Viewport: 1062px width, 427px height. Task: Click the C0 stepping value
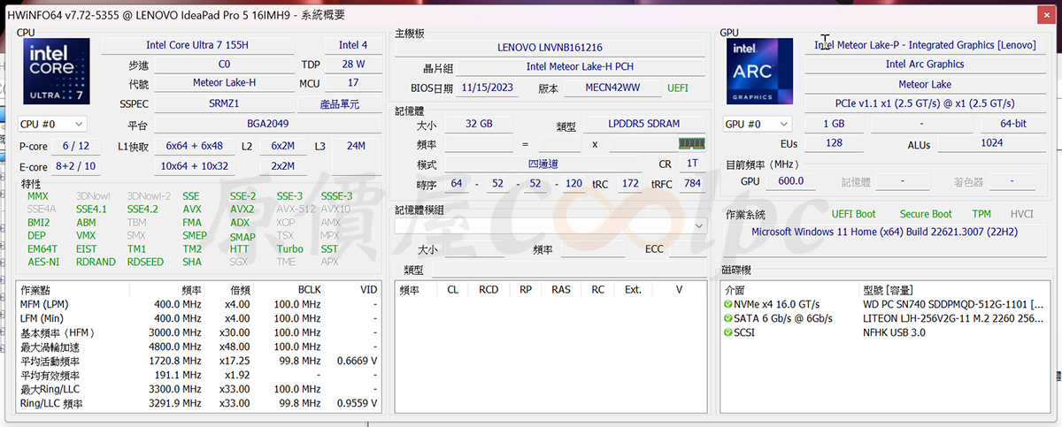224,65
